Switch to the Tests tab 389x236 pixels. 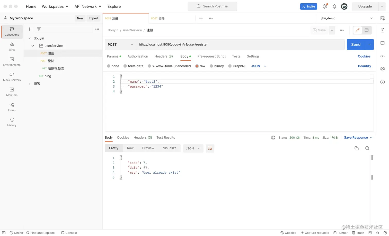(x=236, y=56)
